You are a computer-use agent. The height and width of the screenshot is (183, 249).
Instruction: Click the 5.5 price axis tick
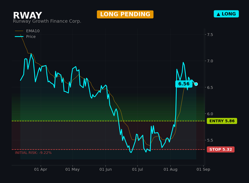[210, 140]
